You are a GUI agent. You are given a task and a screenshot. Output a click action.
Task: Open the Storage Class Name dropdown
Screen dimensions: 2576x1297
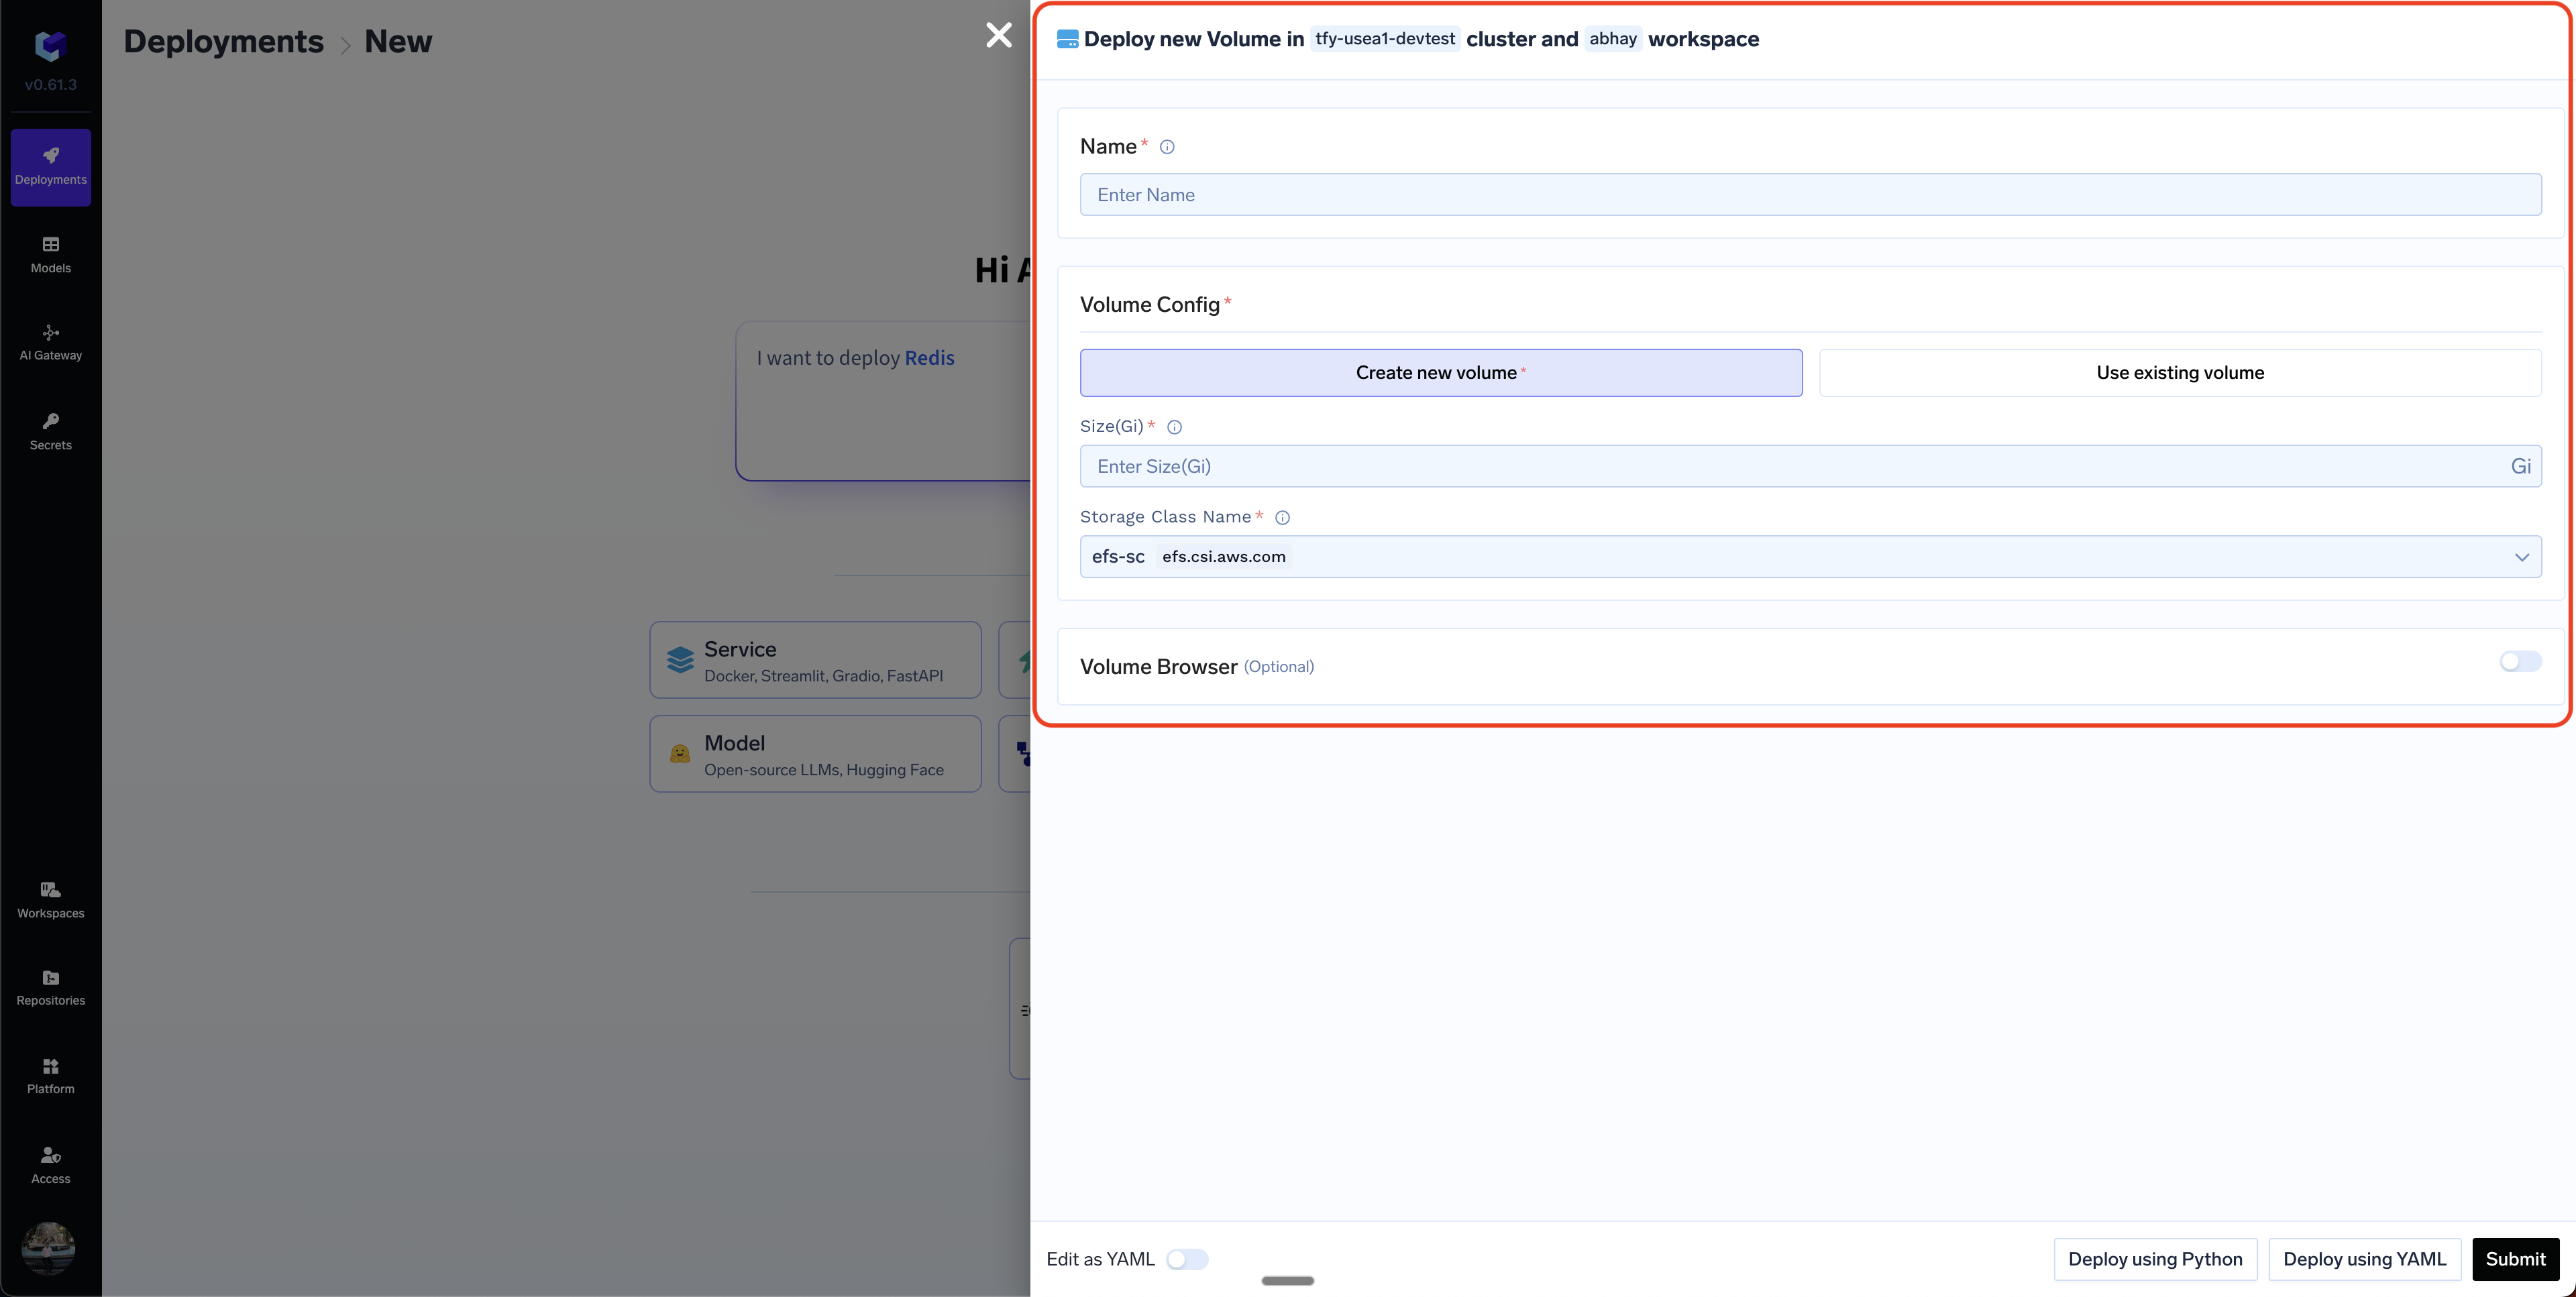[x=1810, y=557]
